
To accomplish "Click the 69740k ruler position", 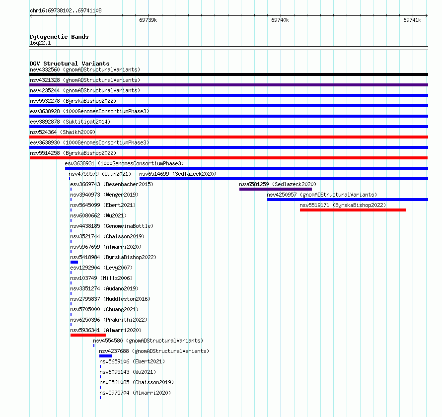I will [x=280, y=20].
